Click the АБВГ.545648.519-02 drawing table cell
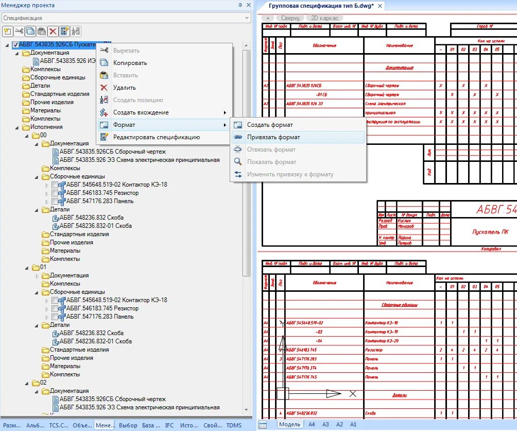This screenshot has height=431, width=517. (x=324, y=323)
